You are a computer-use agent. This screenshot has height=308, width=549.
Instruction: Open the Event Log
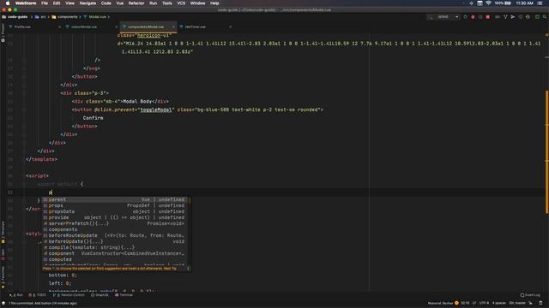tap(530, 295)
